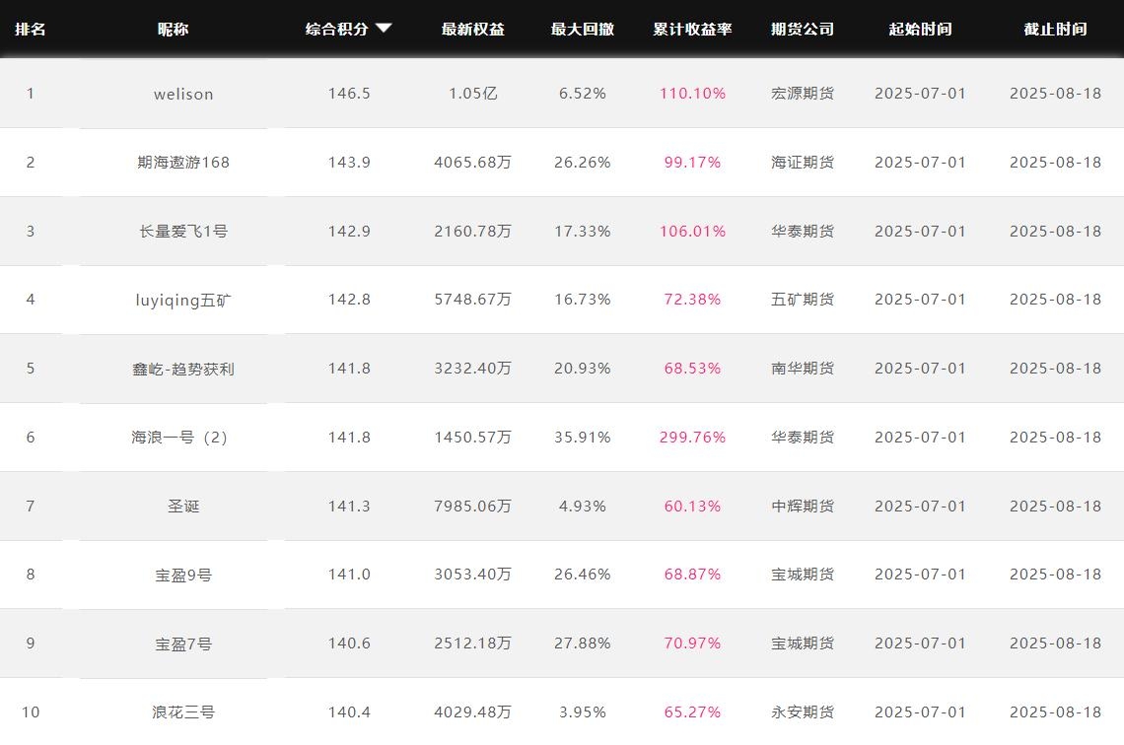The image size is (1124, 745).
Task: Click the 宝盈9号 nickname
Action: point(183,575)
